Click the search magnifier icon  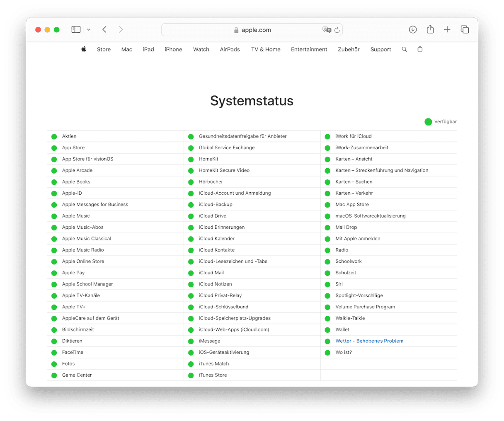point(405,49)
